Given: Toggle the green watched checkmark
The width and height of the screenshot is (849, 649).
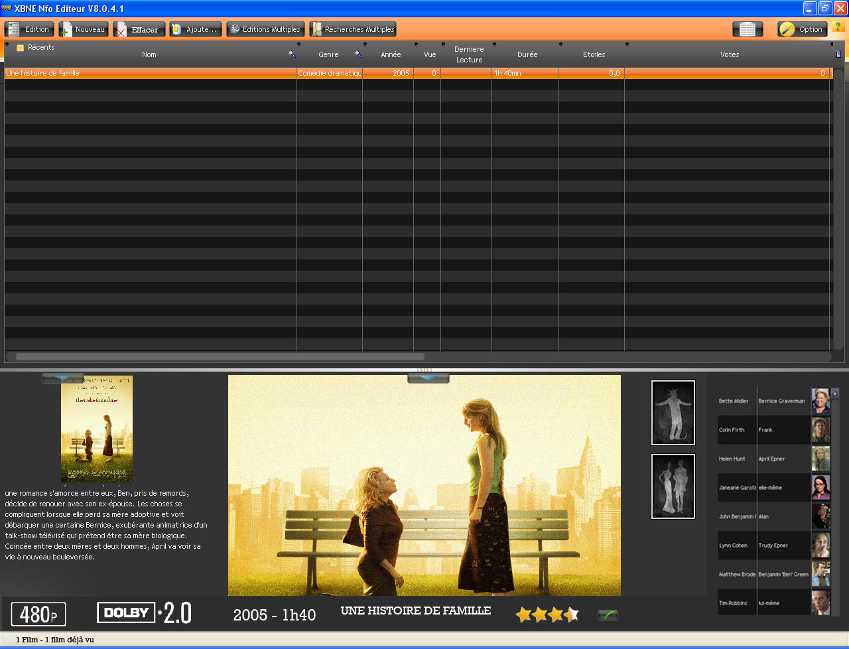Looking at the screenshot, I should coord(608,615).
